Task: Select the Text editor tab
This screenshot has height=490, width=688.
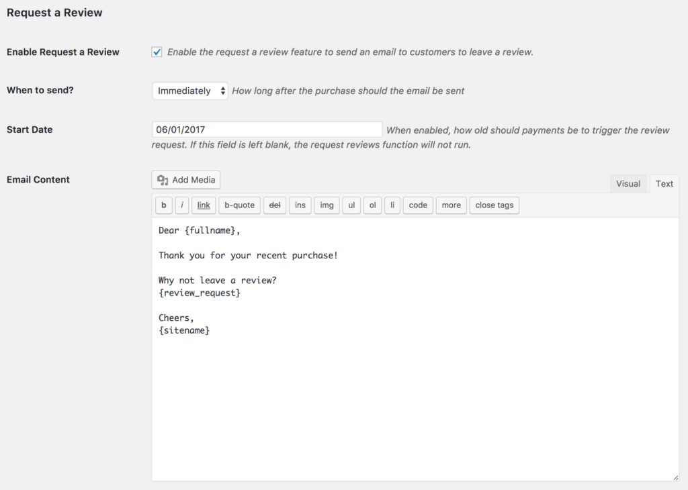Action: 664,184
